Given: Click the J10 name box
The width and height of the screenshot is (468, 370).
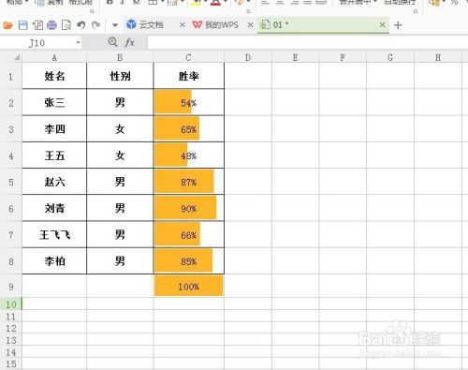Looking at the screenshot, I should tap(37, 43).
